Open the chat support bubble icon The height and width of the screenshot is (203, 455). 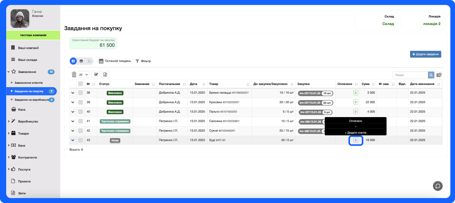coord(438,186)
